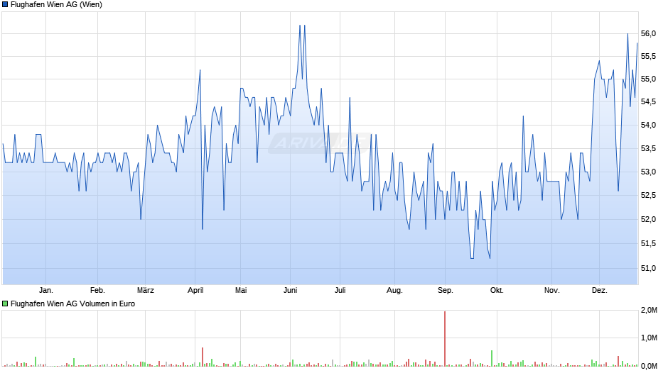Screen dimensions: 668x373
Task: Click the 56,0 price axis value
Action: tap(648, 33)
